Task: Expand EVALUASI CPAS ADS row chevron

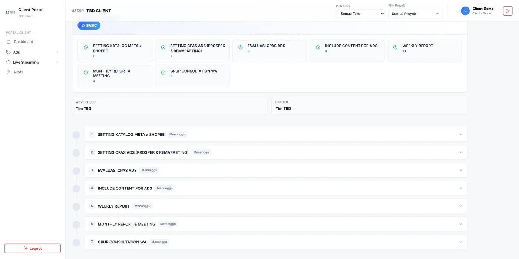Action: [460, 170]
